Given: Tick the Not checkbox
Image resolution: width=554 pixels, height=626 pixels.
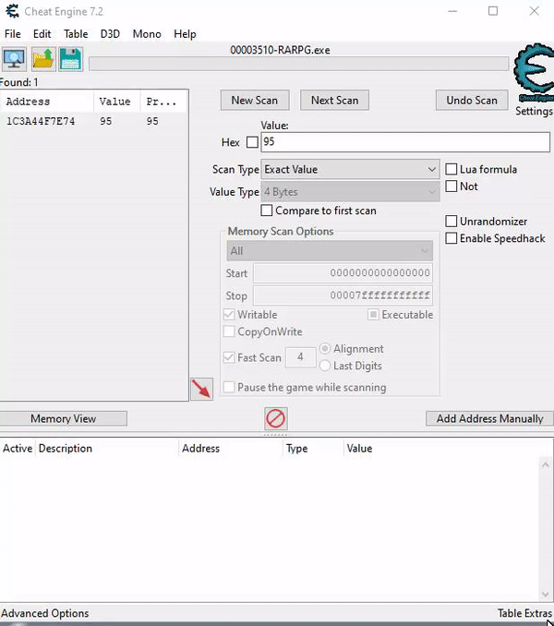Looking at the screenshot, I should coord(451,187).
